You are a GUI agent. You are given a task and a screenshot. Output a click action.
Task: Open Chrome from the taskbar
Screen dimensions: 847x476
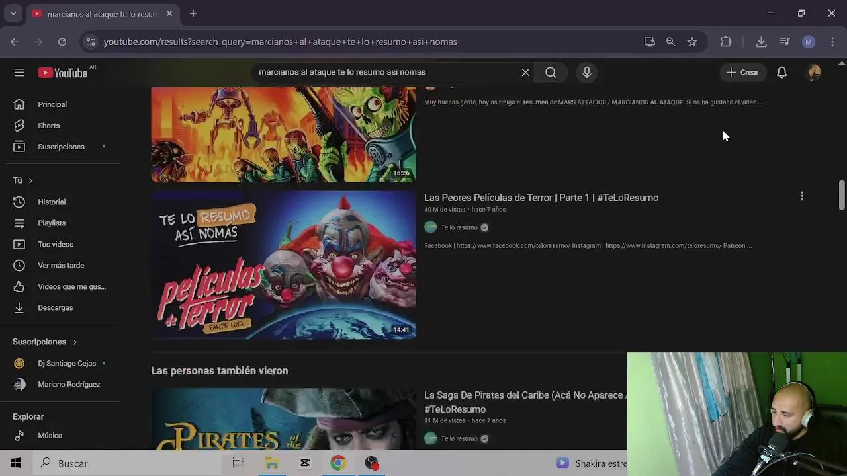tap(338, 463)
